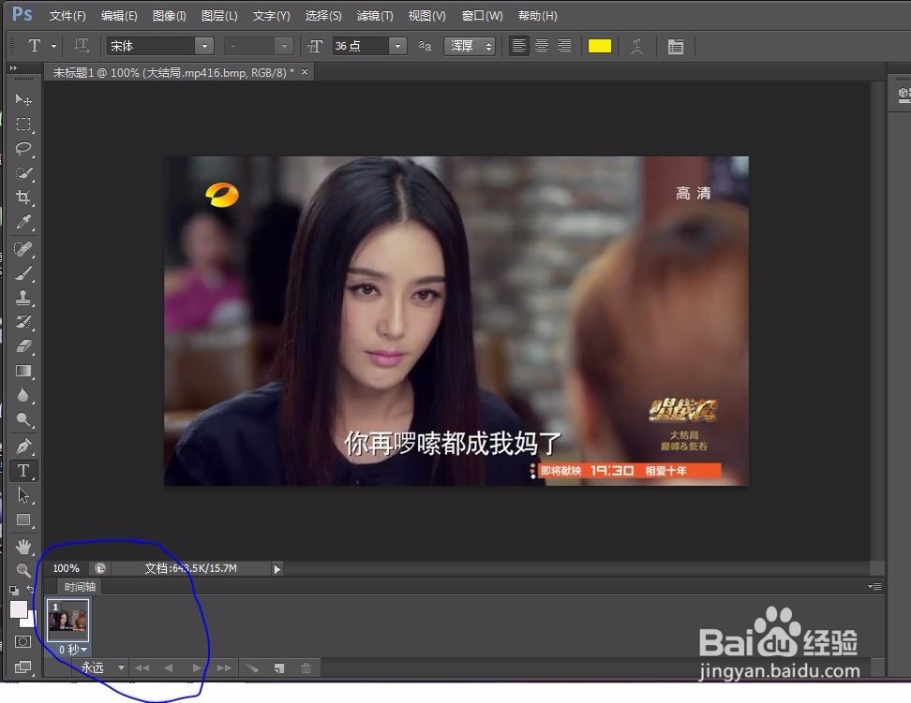The image size is (911, 703).
Task: Open the foreground color swatch
Action: click(x=18, y=609)
